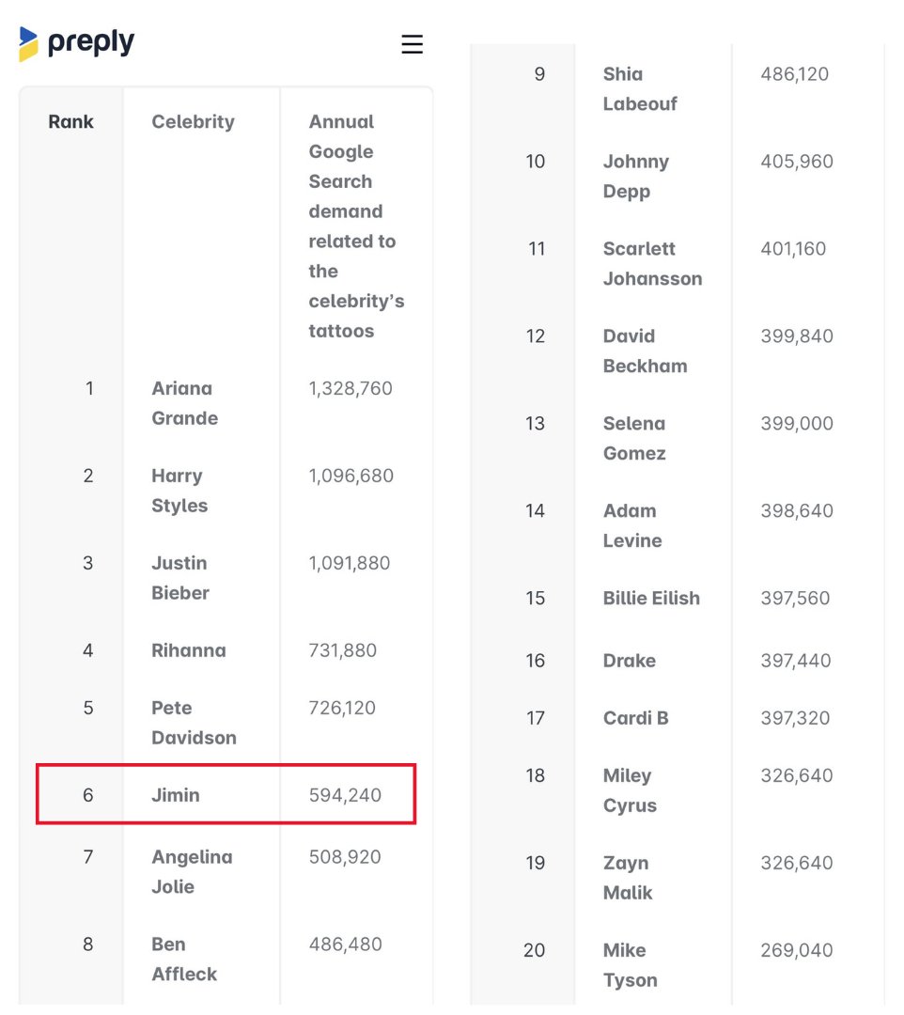This screenshot has width=904, height=1015.
Task: Click Scarlett Johansson's name
Action: (x=652, y=263)
